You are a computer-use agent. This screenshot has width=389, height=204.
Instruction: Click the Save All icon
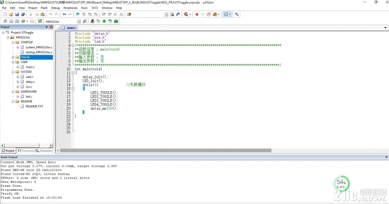23,14
